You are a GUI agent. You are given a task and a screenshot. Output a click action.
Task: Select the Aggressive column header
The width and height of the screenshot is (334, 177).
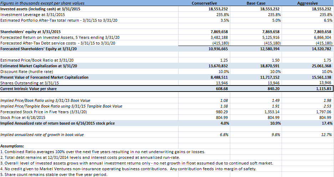point(307,3)
